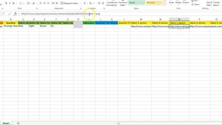Cancel the formula bar entry

(3, 14)
